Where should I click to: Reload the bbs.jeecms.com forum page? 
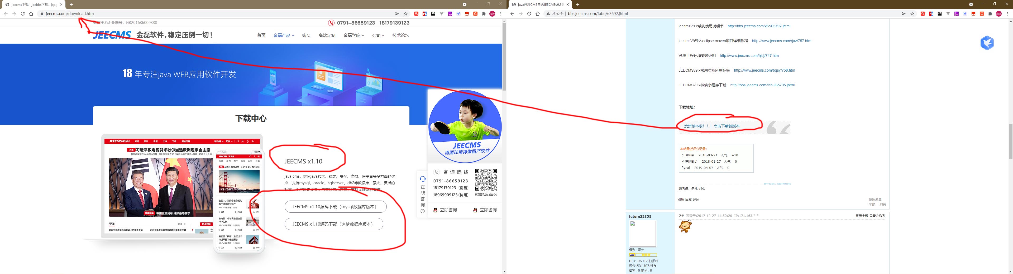[x=529, y=14]
